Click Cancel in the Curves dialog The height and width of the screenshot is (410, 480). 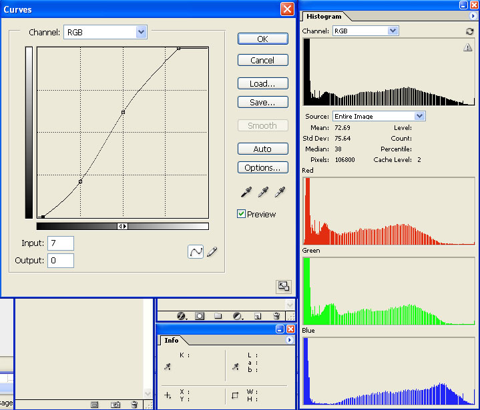(x=262, y=60)
